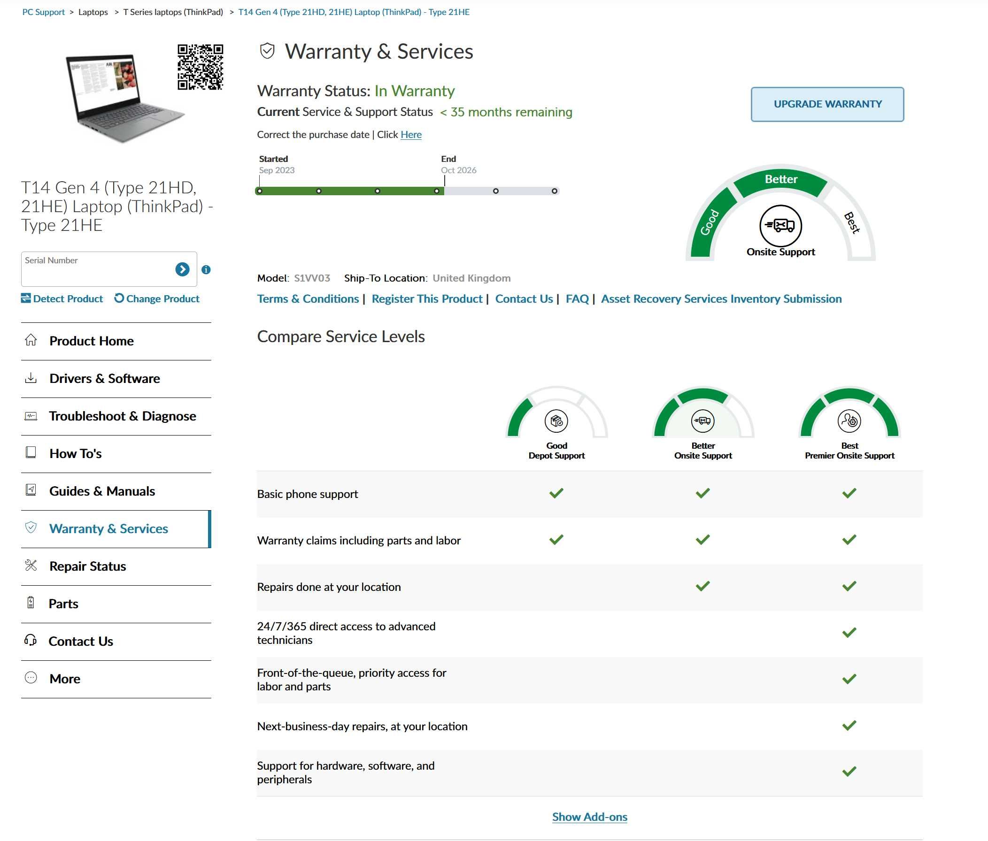Click T Series laptops (ThinkPad) breadcrumb

click(x=173, y=12)
